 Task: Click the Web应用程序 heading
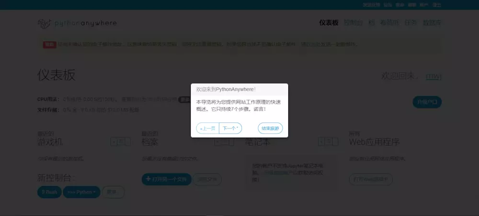(x=374, y=142)
